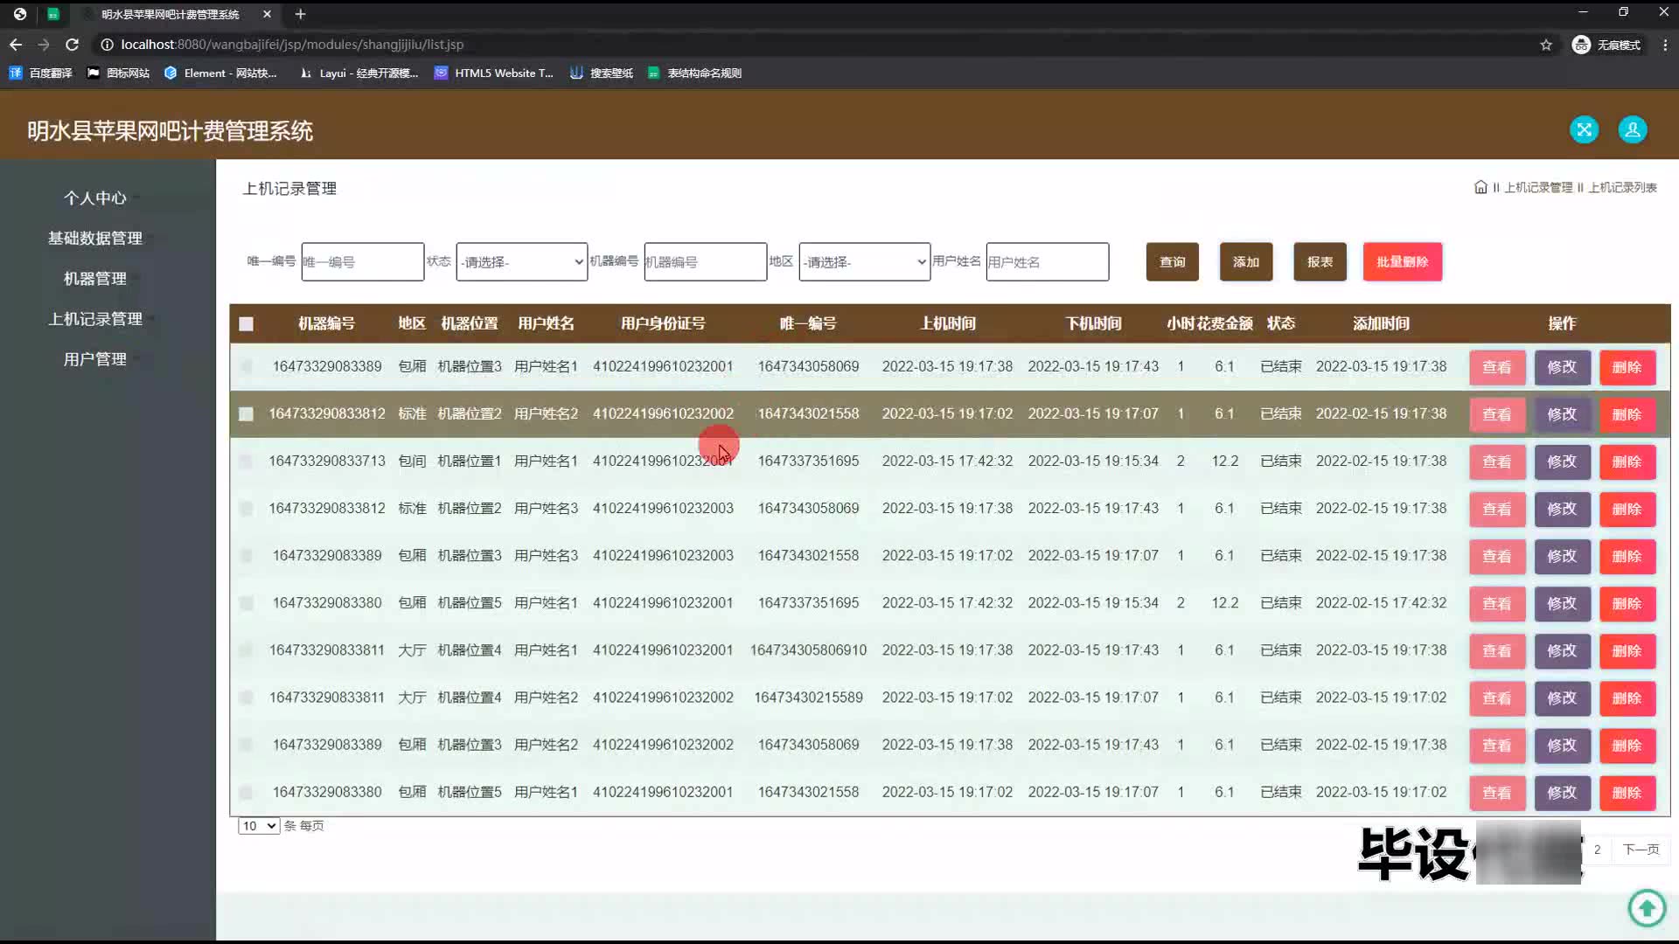The width and height of the screenshot is (1679, 944).
Task: Open 机器管理 in the sidebar menu
Action: (95, 279)
